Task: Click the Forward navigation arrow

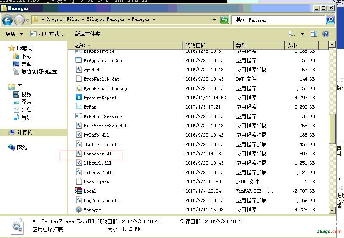Action: pos(19,20)
